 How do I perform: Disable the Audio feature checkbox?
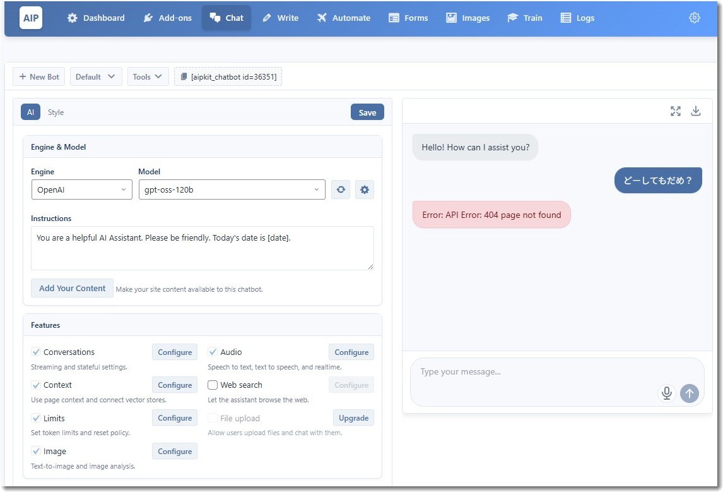pyautogui.click(x=213, y=352)
